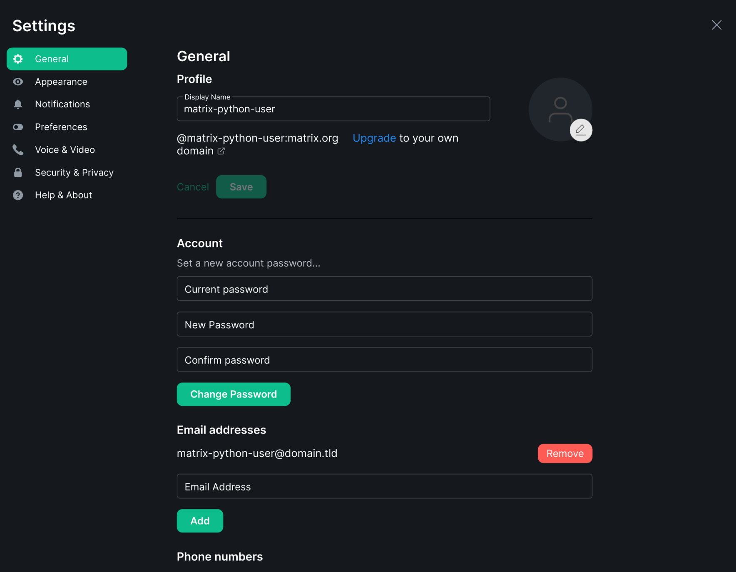Viewport: 736px width, 572px height.
Task: Open the Security & Privacy section
Action: [x=74, y=172]
